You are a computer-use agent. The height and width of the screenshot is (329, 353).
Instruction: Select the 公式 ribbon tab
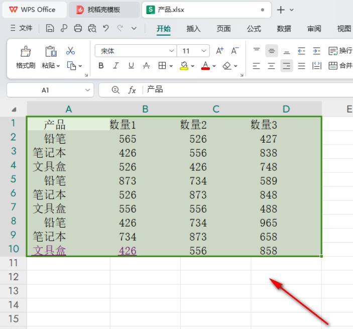click(x=254, y=29)
